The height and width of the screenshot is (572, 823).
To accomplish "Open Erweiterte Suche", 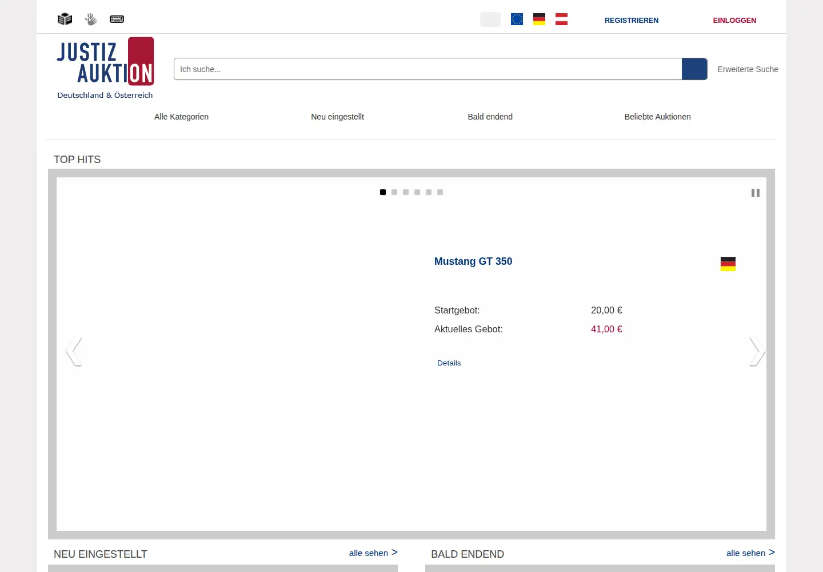I will click(x=748, y=69).
